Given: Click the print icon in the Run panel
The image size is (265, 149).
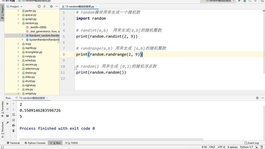Looking at the screenshot, I should pyautogui.click(x=14, y=125).
